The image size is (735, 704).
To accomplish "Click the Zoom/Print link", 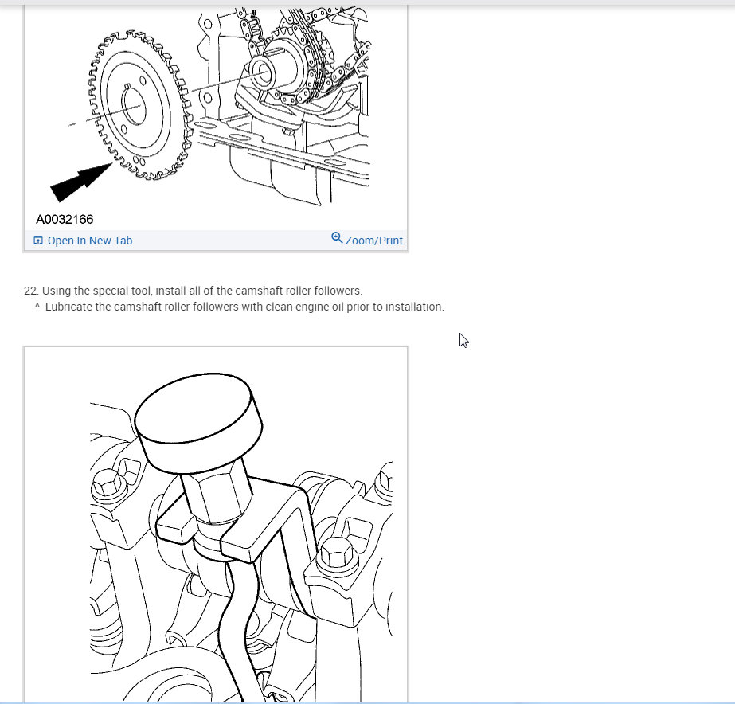I will click(367, 240).
